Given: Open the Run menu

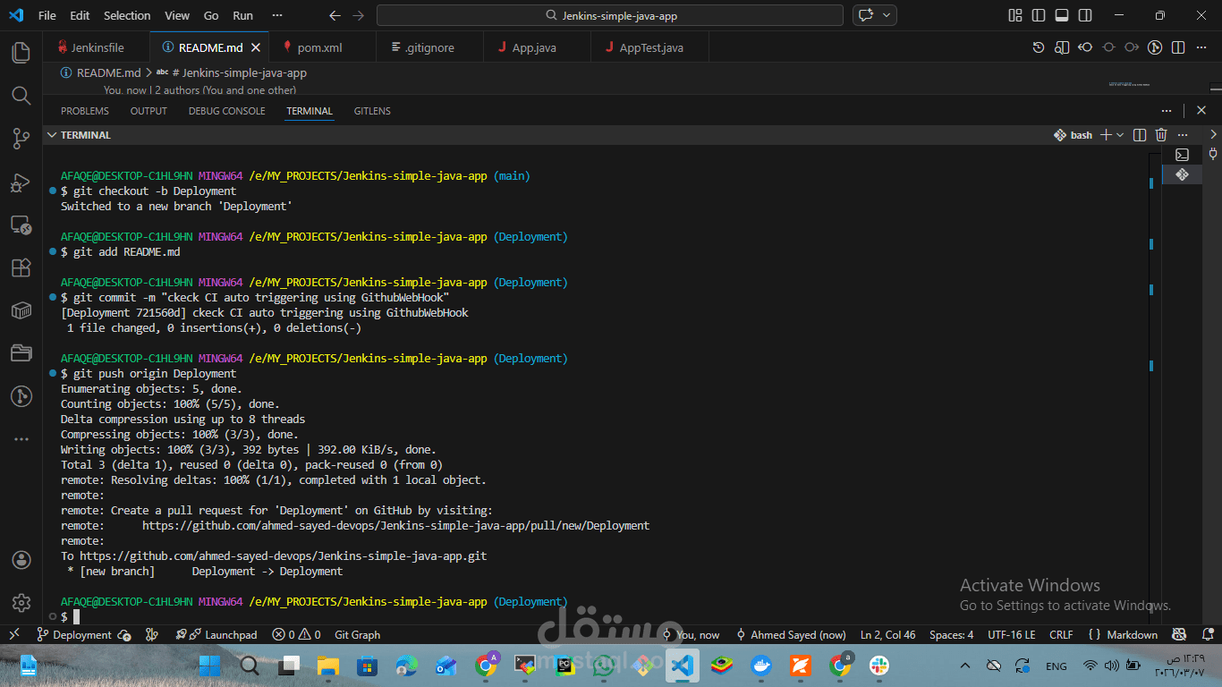Looking at the screenshot, I should coord(242,15).
